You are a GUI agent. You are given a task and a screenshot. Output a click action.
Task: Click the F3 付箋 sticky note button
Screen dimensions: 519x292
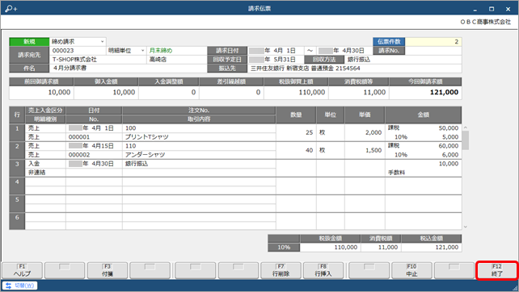(x=108, y=270)
